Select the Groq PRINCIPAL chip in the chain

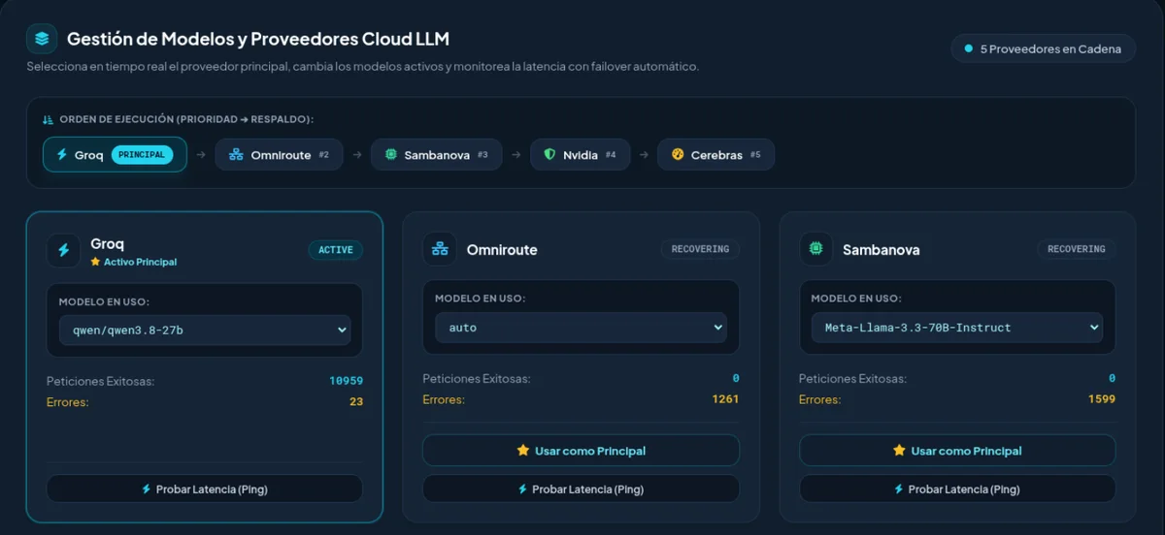[115, 155]
